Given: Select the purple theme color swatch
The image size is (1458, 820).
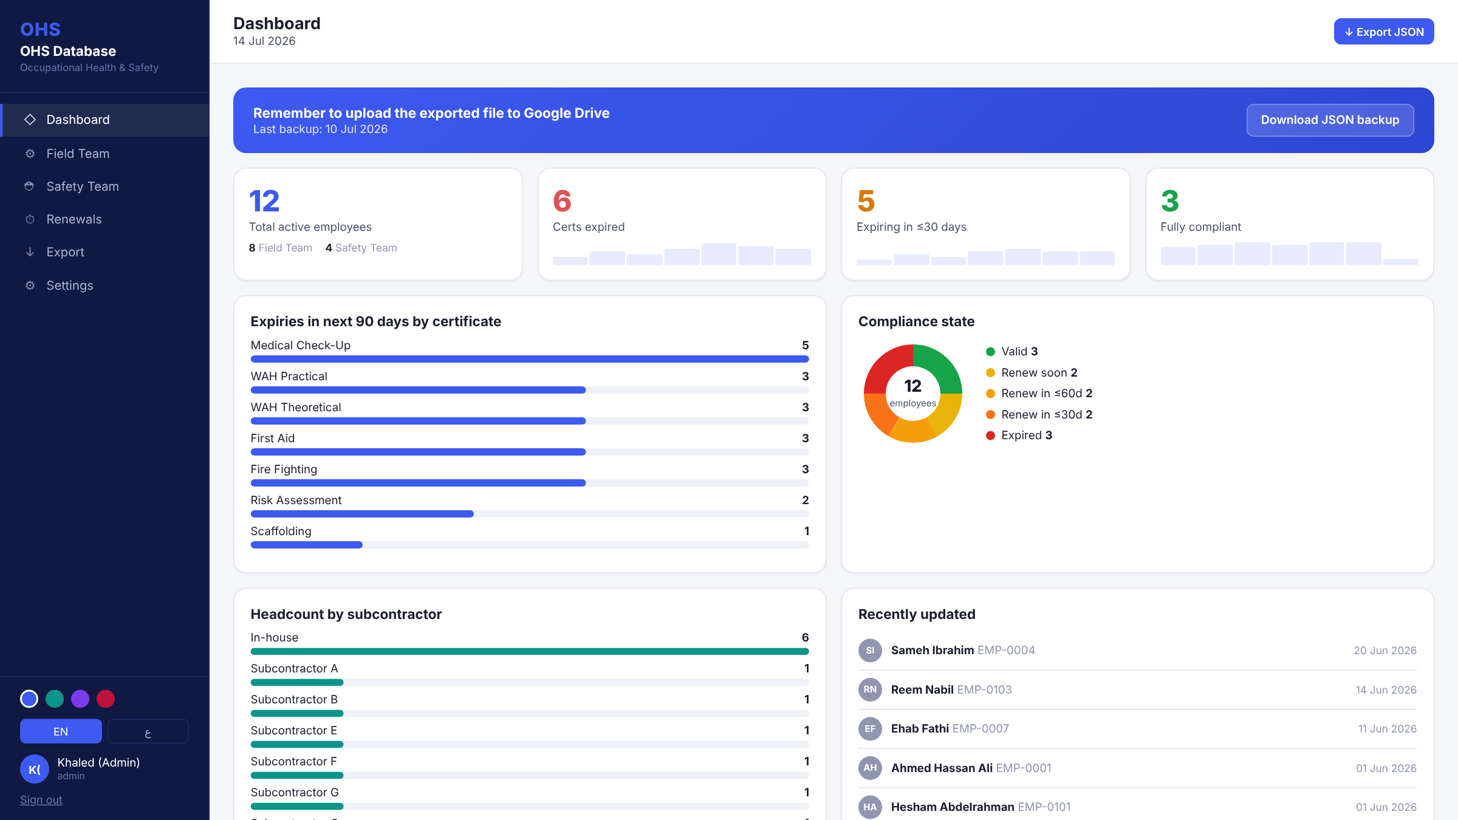Looking at the screenshot, I should pyautogui.click(x=80, y=699).
